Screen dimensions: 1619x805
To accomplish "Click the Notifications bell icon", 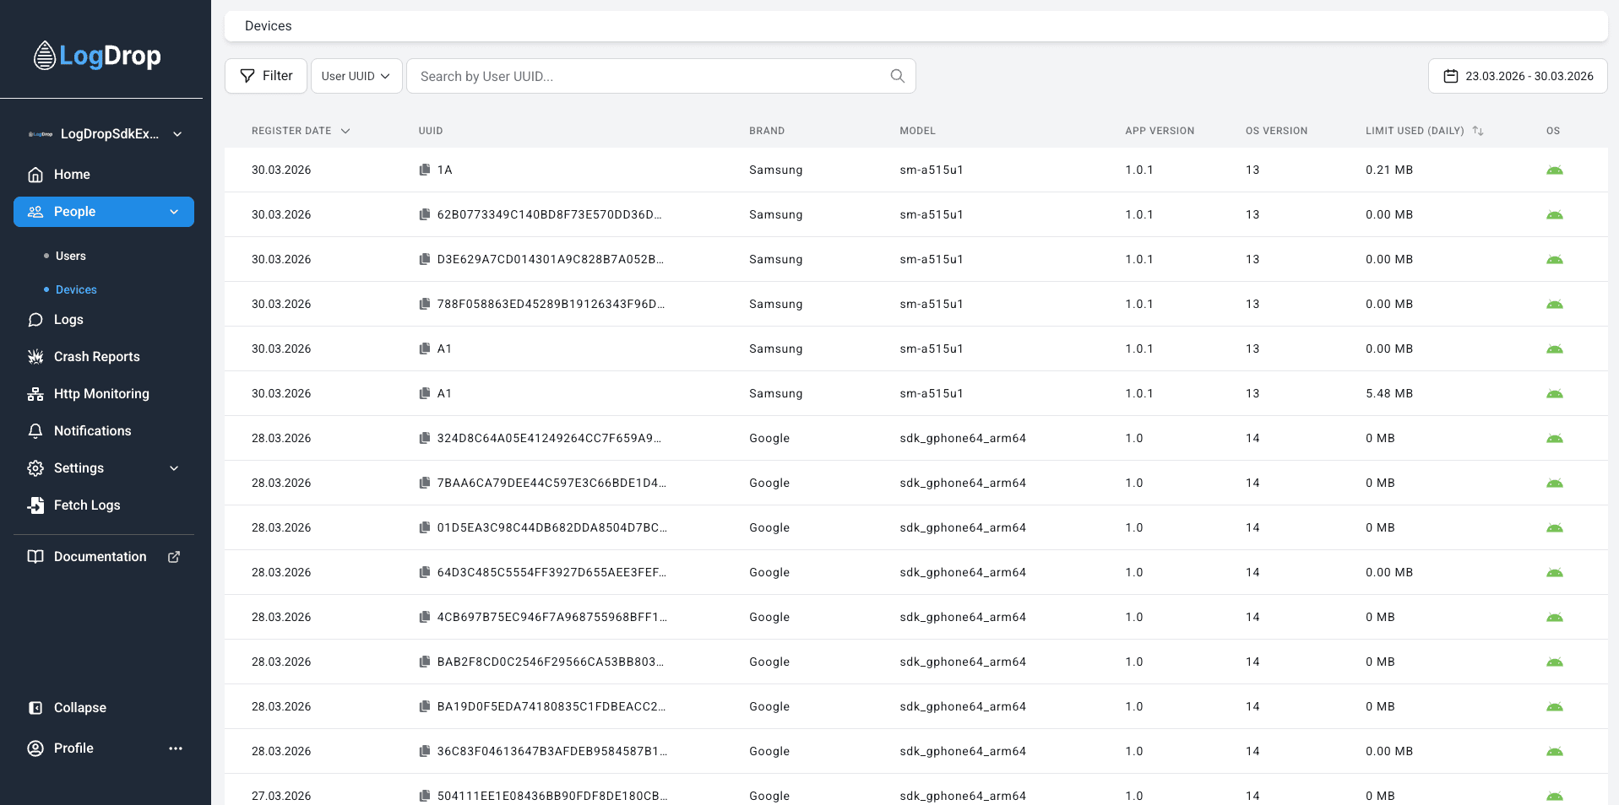I will (35, 431).
